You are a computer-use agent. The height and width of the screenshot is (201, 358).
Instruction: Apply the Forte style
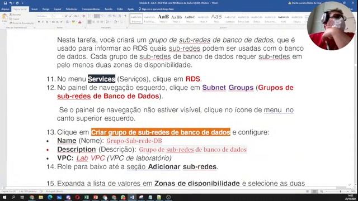pos(284,18)
